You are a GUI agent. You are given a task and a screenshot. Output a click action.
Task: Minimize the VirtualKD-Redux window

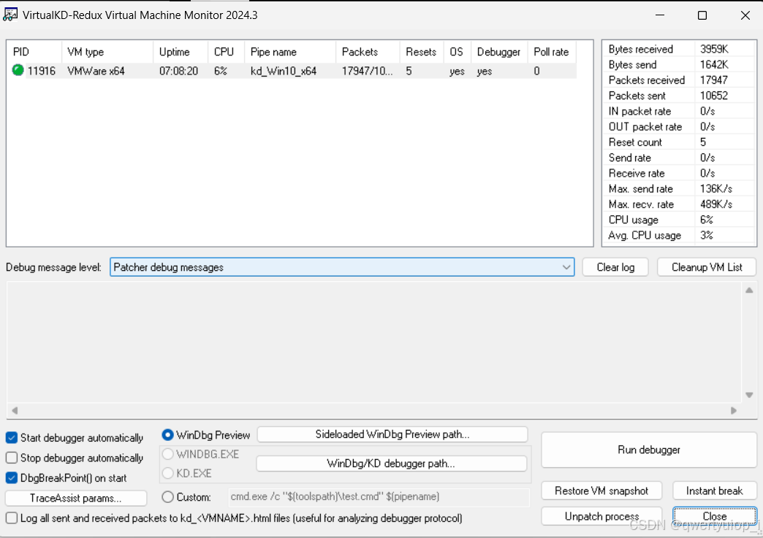(x=660, y=15)
